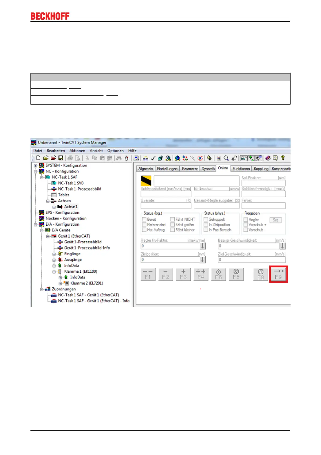Click the yellow-black axis status icon

click(x=146, y=181)
